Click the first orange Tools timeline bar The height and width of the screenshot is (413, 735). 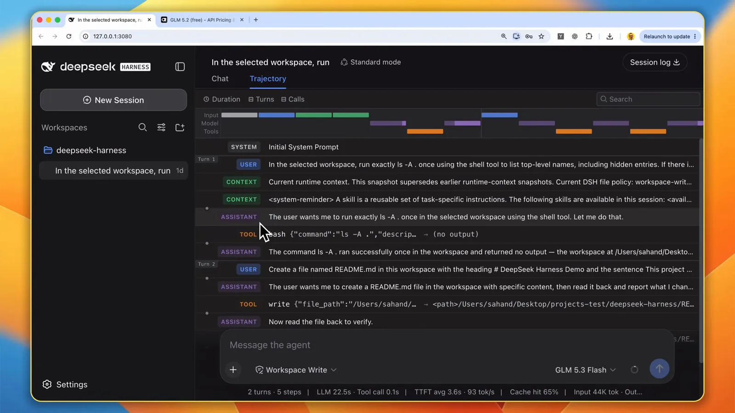pyautogui.click(x=425, y=131)
